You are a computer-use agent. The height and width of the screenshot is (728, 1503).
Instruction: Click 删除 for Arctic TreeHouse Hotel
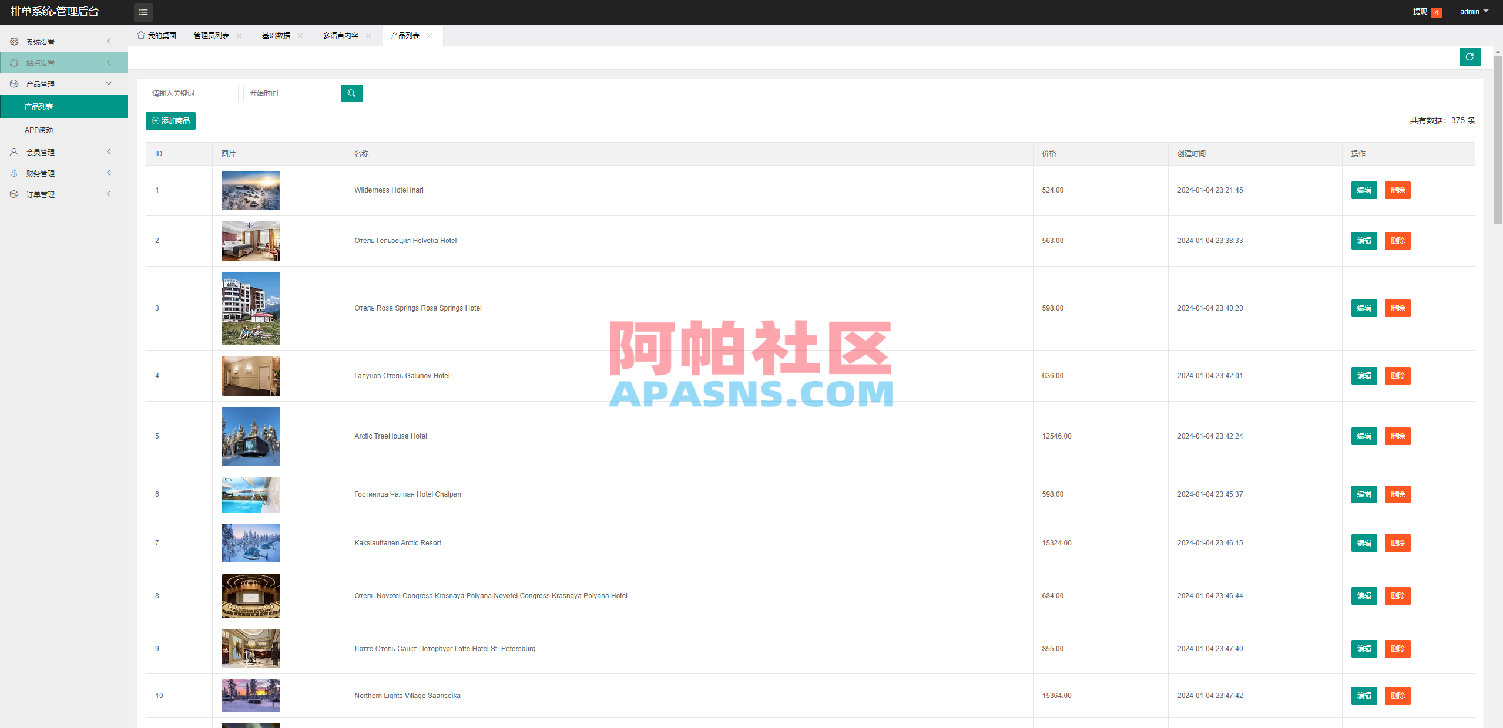pyautogui.click(x=1397, y=436)
